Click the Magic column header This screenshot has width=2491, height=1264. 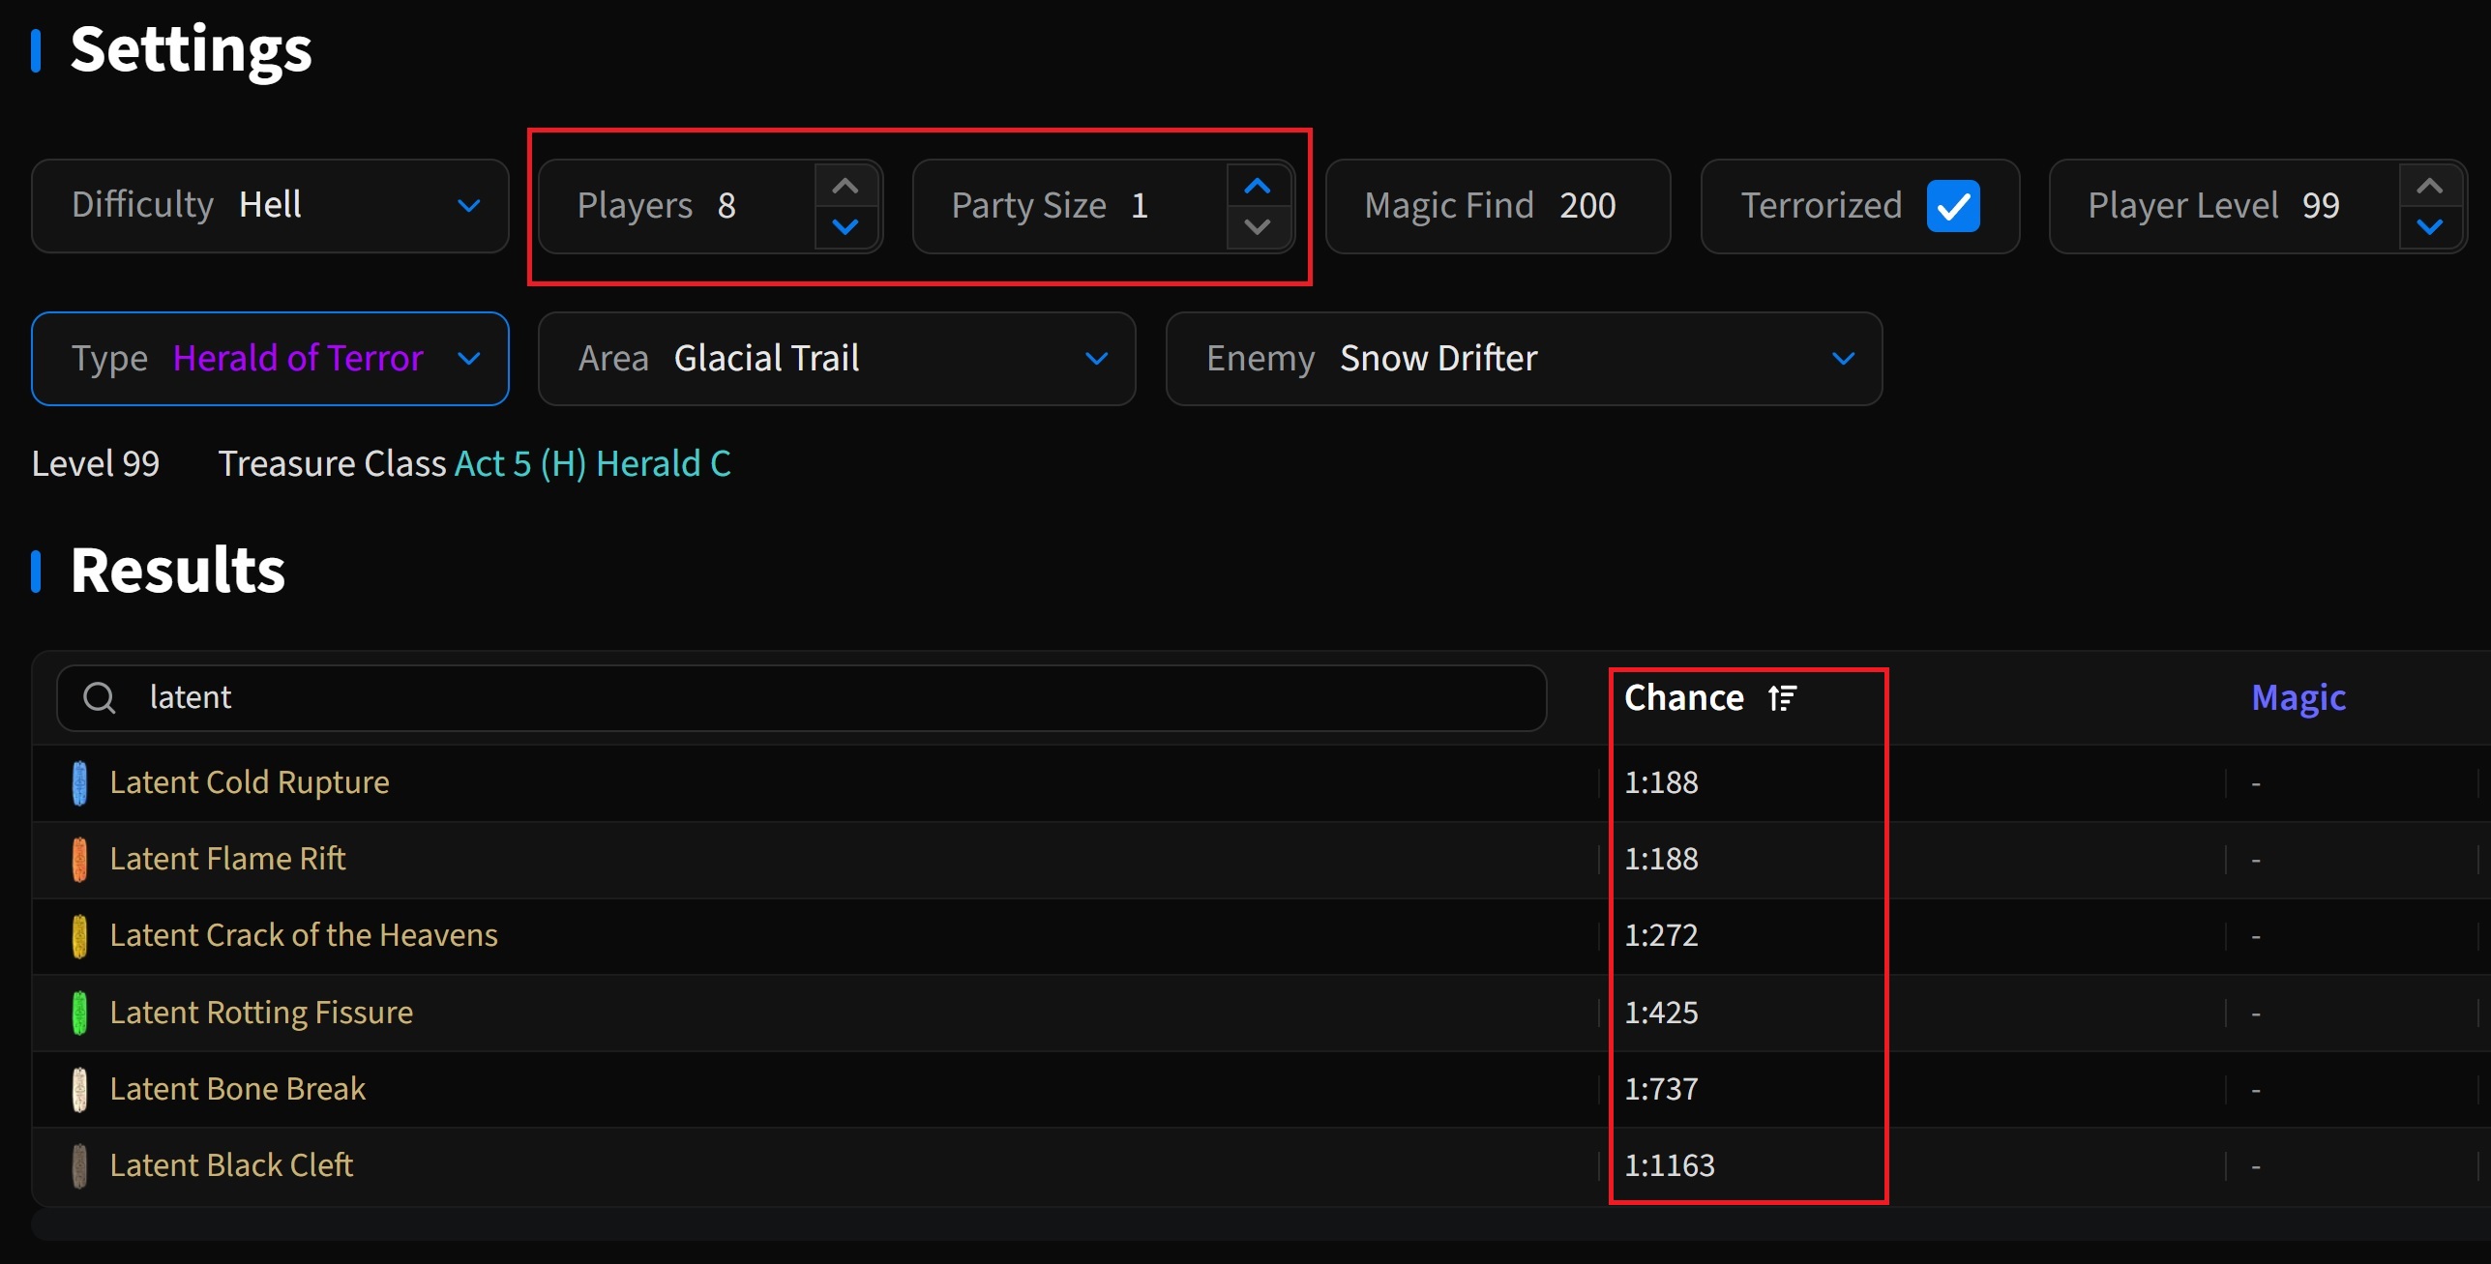(x=2298, y=697)
